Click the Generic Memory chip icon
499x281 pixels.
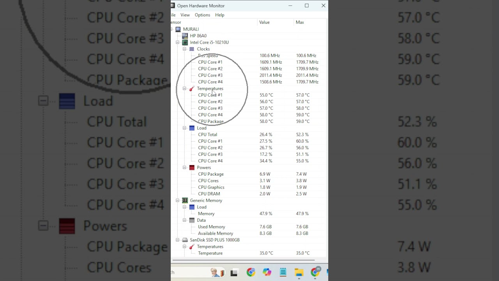185,201
